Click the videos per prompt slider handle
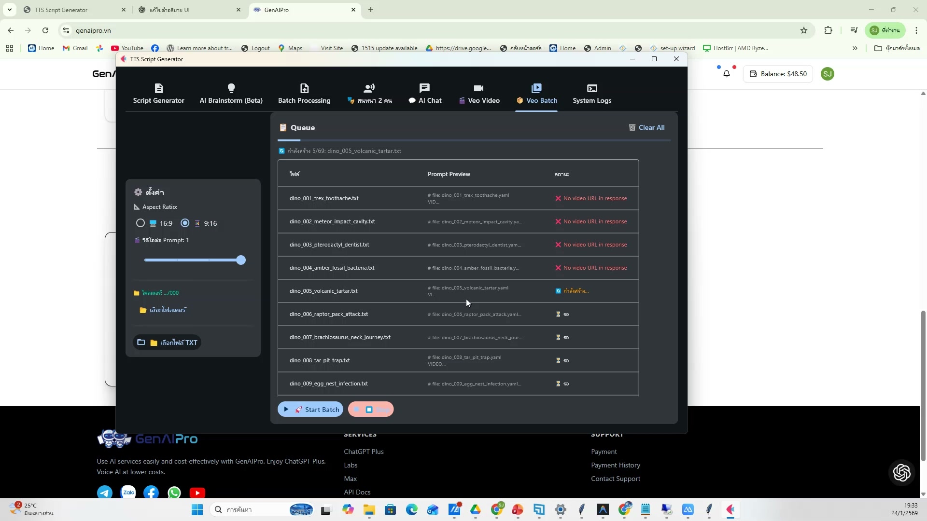 click(x=241, y=260)
